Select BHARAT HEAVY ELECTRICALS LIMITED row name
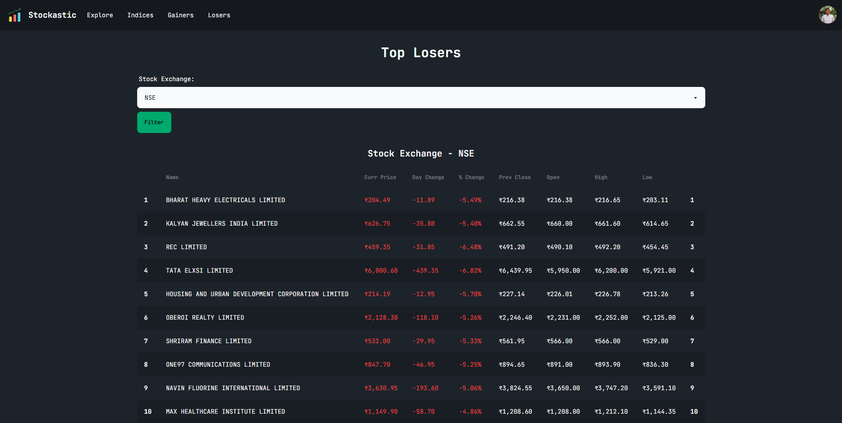 [225, 200]
